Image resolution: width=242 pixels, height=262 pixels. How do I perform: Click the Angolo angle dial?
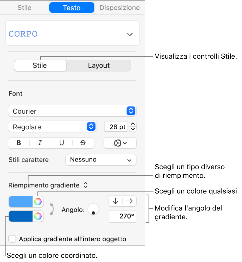pyautogui.click(x=93, y=209)
